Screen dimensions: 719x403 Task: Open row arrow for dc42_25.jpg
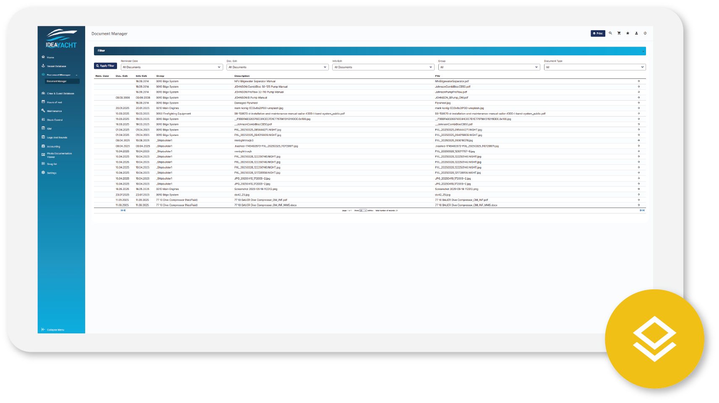click(638, 195)
